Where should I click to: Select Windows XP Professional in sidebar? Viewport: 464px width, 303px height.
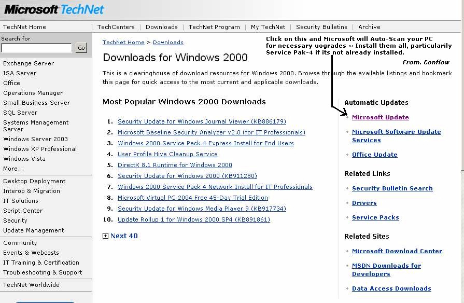39,149
